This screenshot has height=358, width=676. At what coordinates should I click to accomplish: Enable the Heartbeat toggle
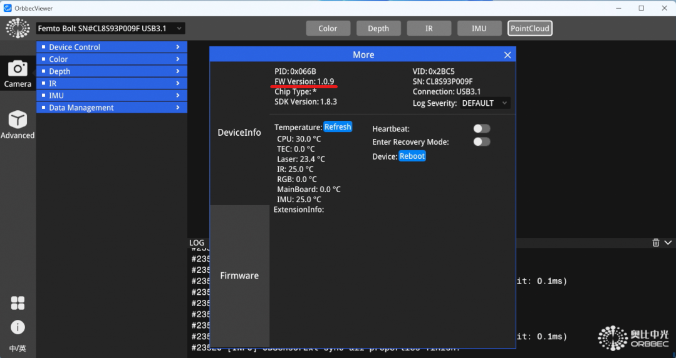481,128
